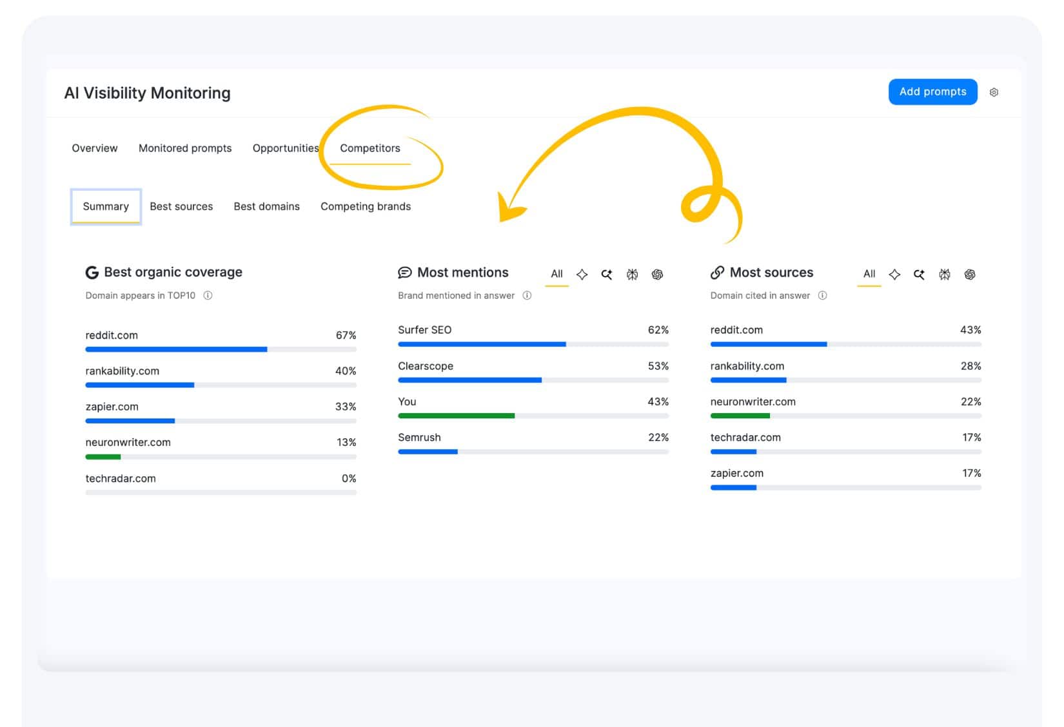The height and width of the screenshot is (727, 1064).
Task: Click 'rankability.com' in Most sources
Action: 747,366
